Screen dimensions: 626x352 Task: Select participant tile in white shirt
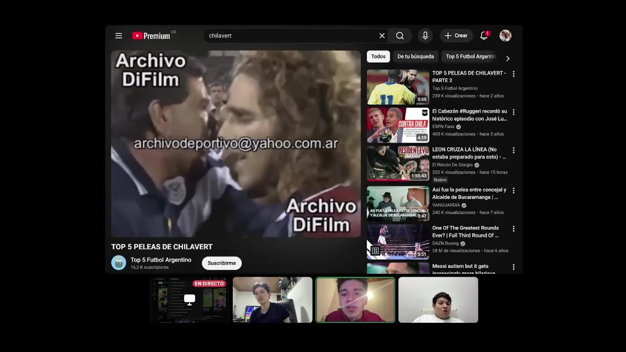point(438,300)
